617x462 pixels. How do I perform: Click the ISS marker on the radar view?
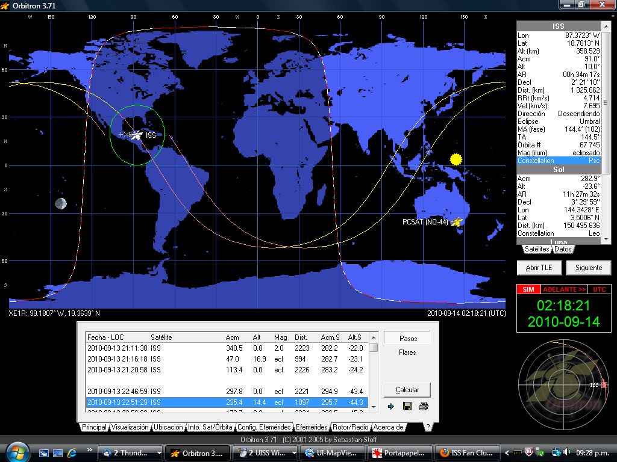click(x=604, y=384)
